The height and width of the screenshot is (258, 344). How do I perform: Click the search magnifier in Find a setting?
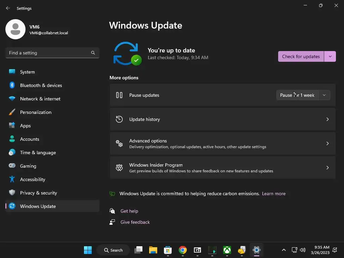(93, 53)
